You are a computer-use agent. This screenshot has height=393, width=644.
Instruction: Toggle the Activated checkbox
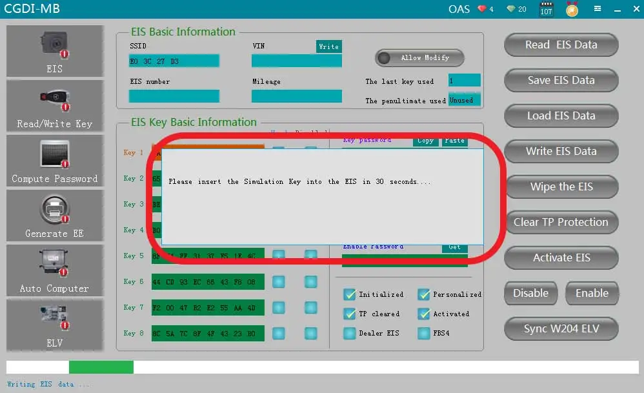point(423,314)
